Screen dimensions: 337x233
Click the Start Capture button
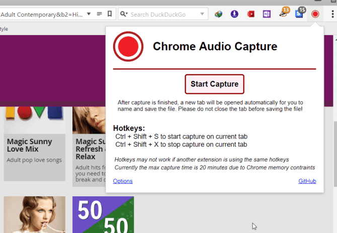(x=214, y=84)
